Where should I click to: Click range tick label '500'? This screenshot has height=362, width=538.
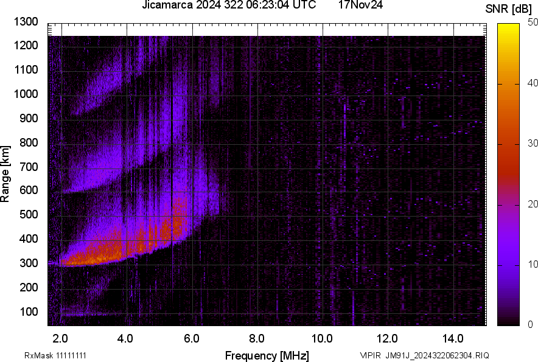29,214
